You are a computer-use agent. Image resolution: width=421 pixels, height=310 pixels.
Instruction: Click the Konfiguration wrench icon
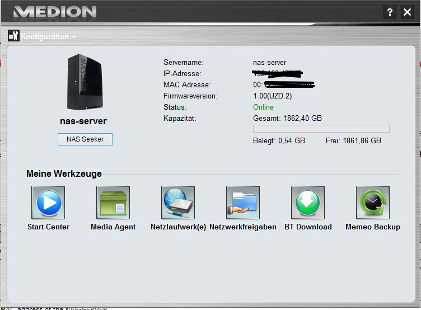13,36
